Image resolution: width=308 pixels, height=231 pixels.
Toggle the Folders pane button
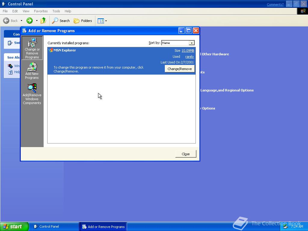tap(82, 21)
